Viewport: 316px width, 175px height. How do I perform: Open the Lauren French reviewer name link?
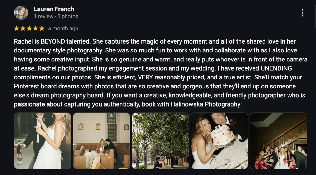pos(54,9)
